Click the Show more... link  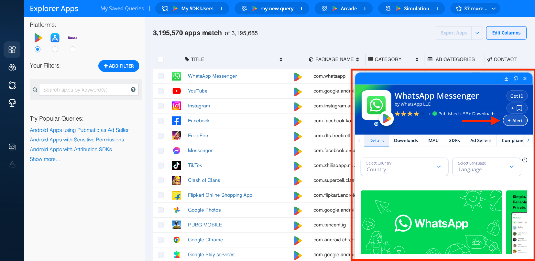coord(45,159)
